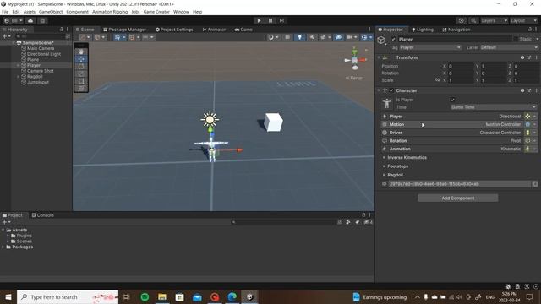Toggle scene audio icon
This screenshot has height=304, width=541.
(312, 37)
